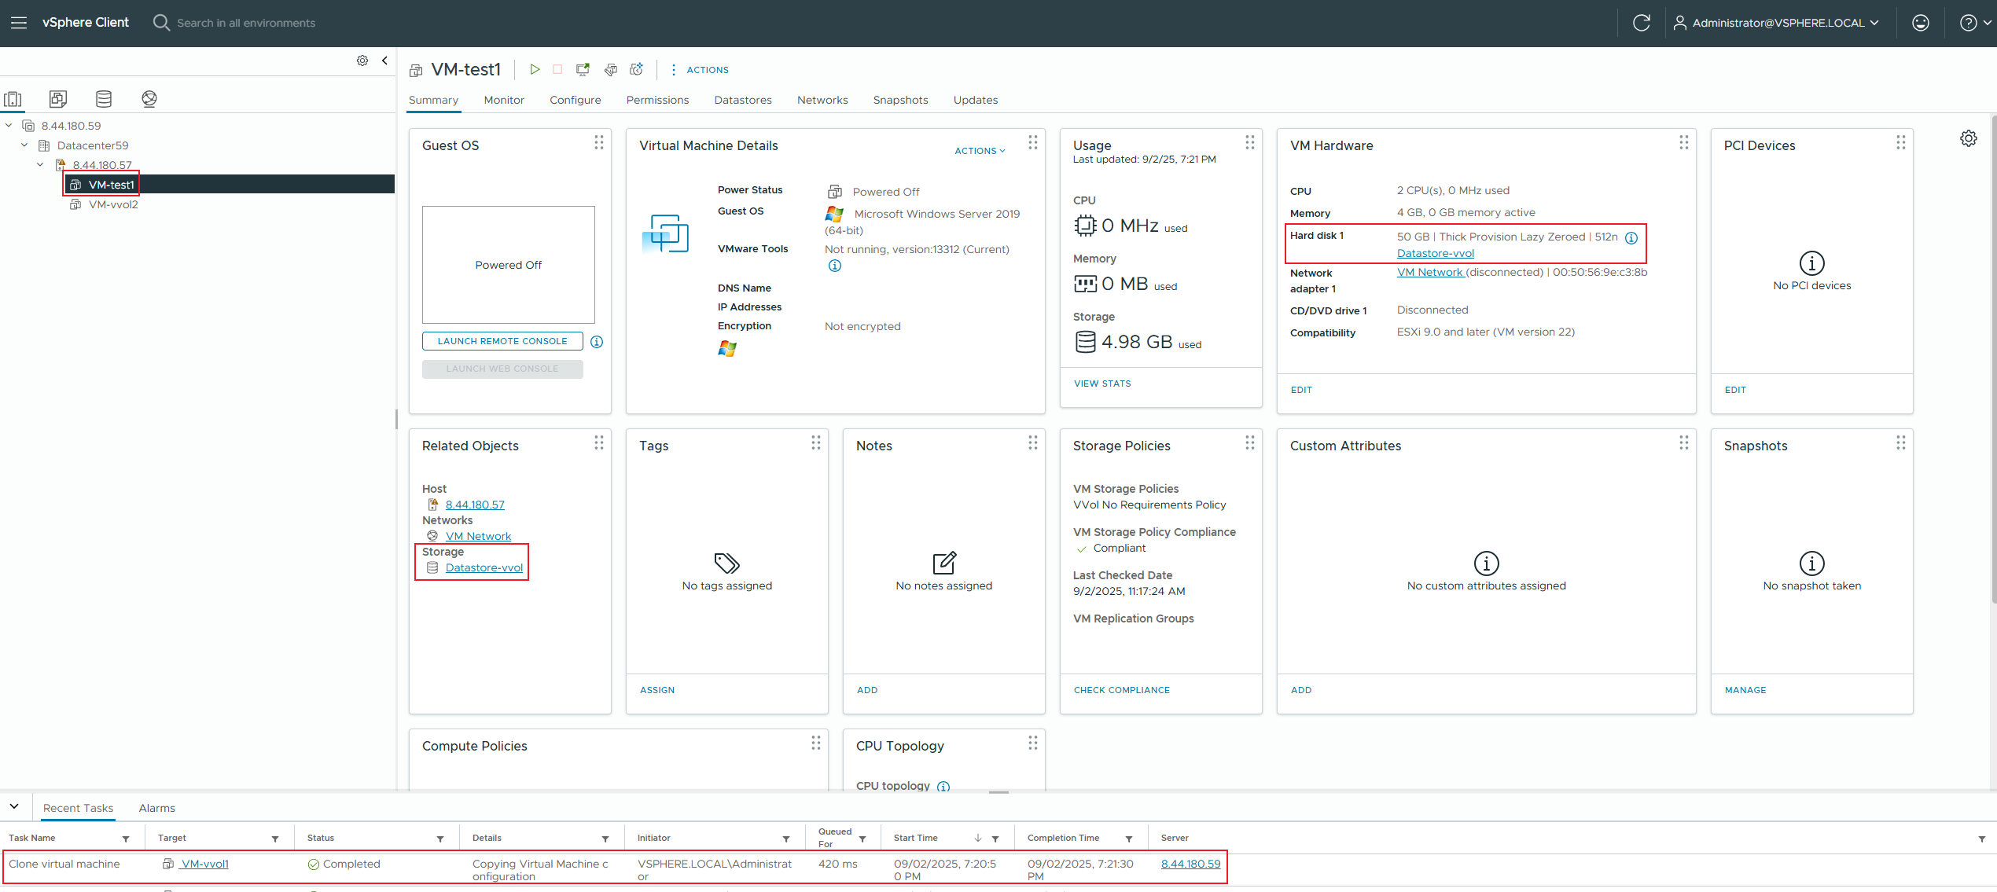The height and width of the screenshot is (892, 1997).
Task: Switch to the Alarms tab
Action: point(156,809)
